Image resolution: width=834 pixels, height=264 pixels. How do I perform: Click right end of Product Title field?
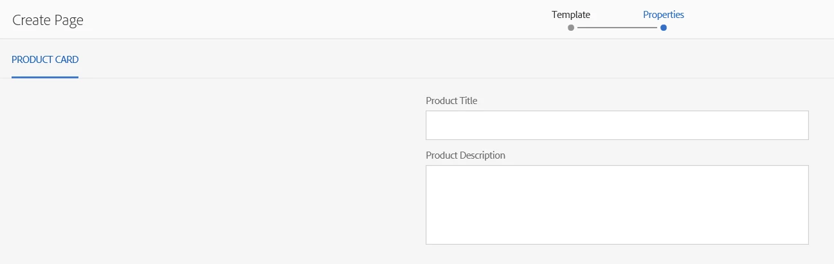[801, 125]
